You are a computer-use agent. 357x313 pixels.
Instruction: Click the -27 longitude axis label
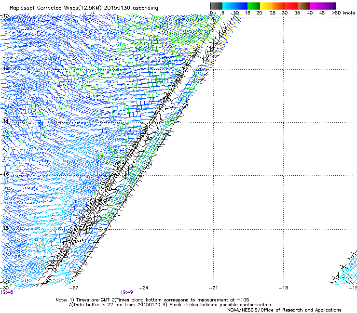73,288
